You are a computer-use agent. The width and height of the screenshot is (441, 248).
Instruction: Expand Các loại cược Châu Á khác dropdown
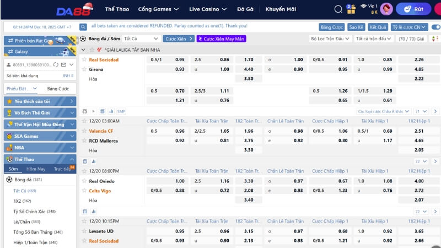383,111
